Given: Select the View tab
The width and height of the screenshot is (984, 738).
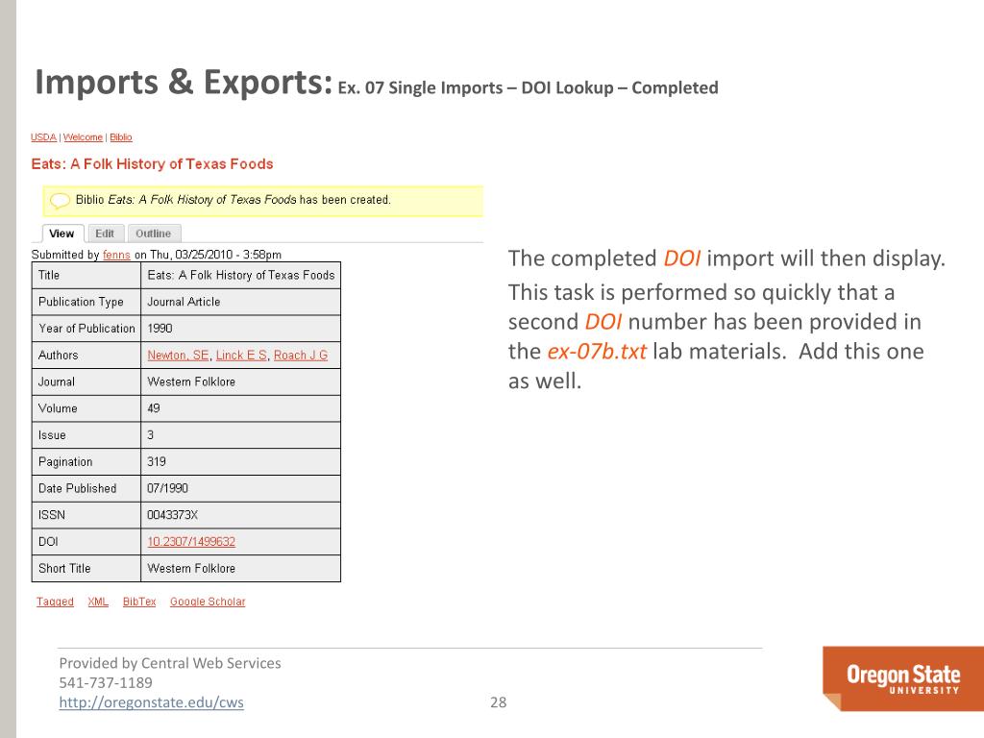Looking at the screenshot, I should pyautogui.click(x=61, y=234).
